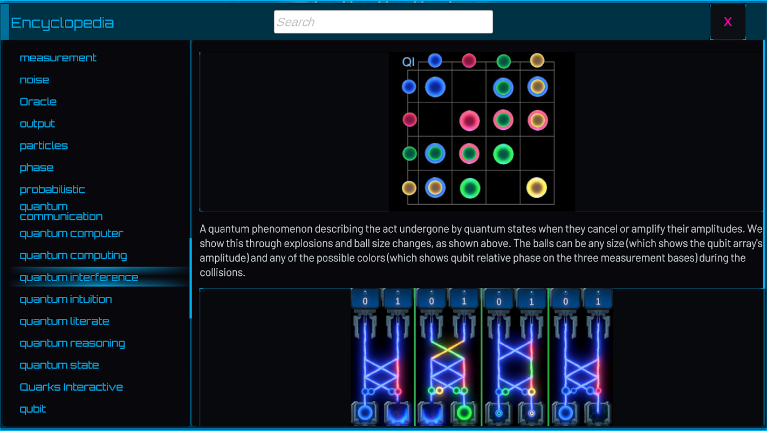767x431 pixels.
Task: Open the Quarks Interactive entry
Action: tap(71, 387)
